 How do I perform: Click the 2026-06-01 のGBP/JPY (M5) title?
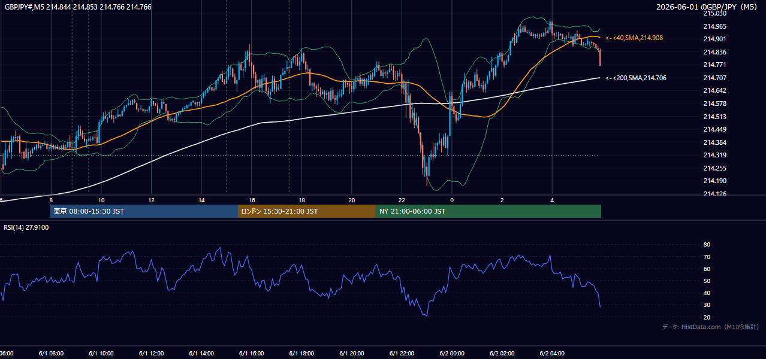point(707,7)
